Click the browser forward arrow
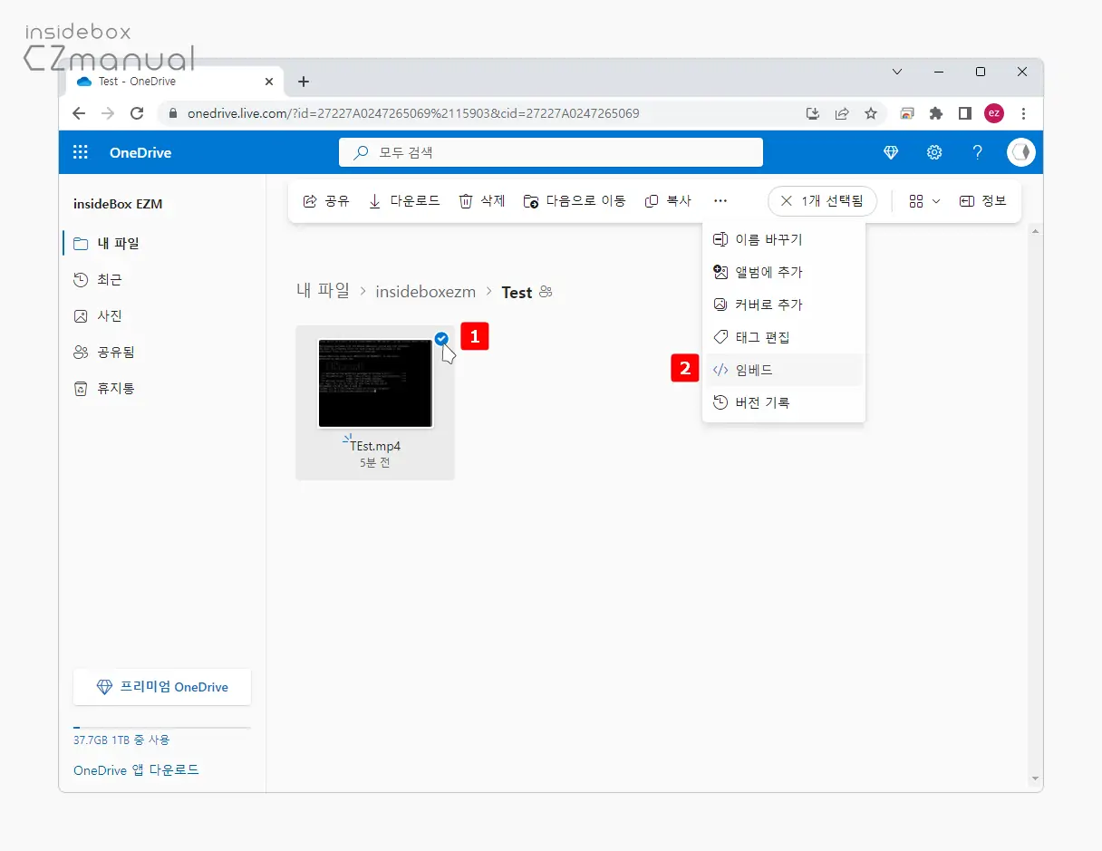 tap(108, 113)
